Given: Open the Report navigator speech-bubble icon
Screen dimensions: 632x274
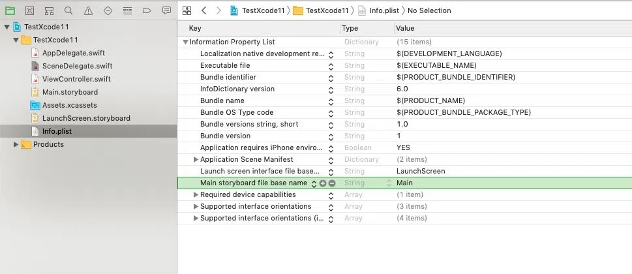Looking at the screenshot, I should pyautogui.click(x=166, y=11).
